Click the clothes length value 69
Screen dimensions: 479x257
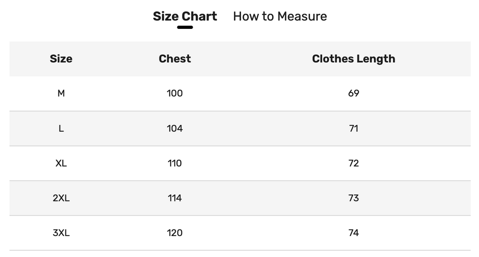[x=354, y=93]
